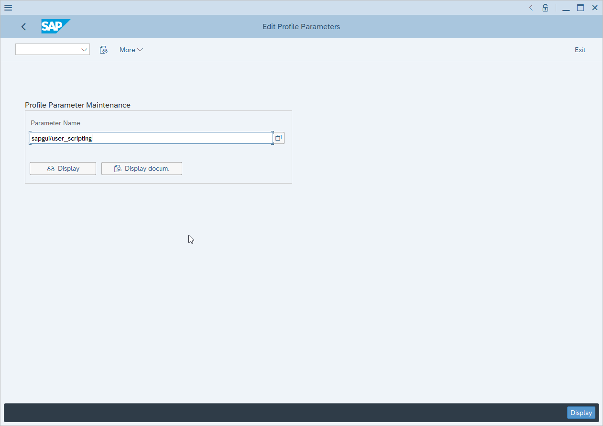Image resolution: width=603 pixels, height=426 pixels.
Task: Click the unlocked padlock icon in title bar
Action: click(x=545, y=8)
